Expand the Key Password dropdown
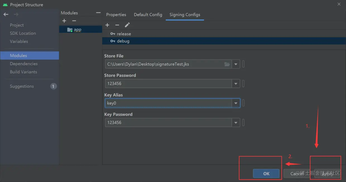 [x=236, y=123]
